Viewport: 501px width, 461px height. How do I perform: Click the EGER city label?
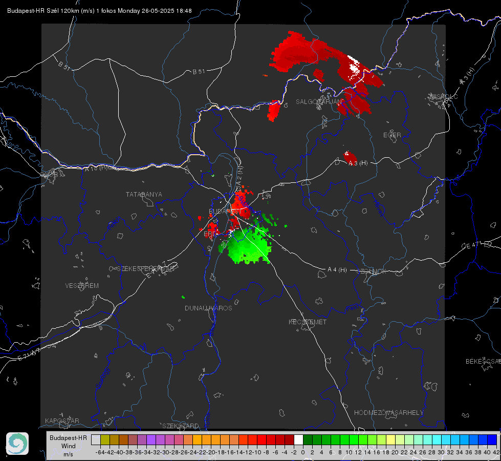point(392,135)
